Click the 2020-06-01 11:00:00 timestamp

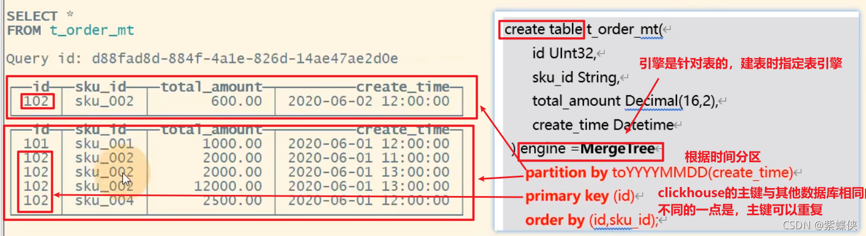tap(369, 158)
